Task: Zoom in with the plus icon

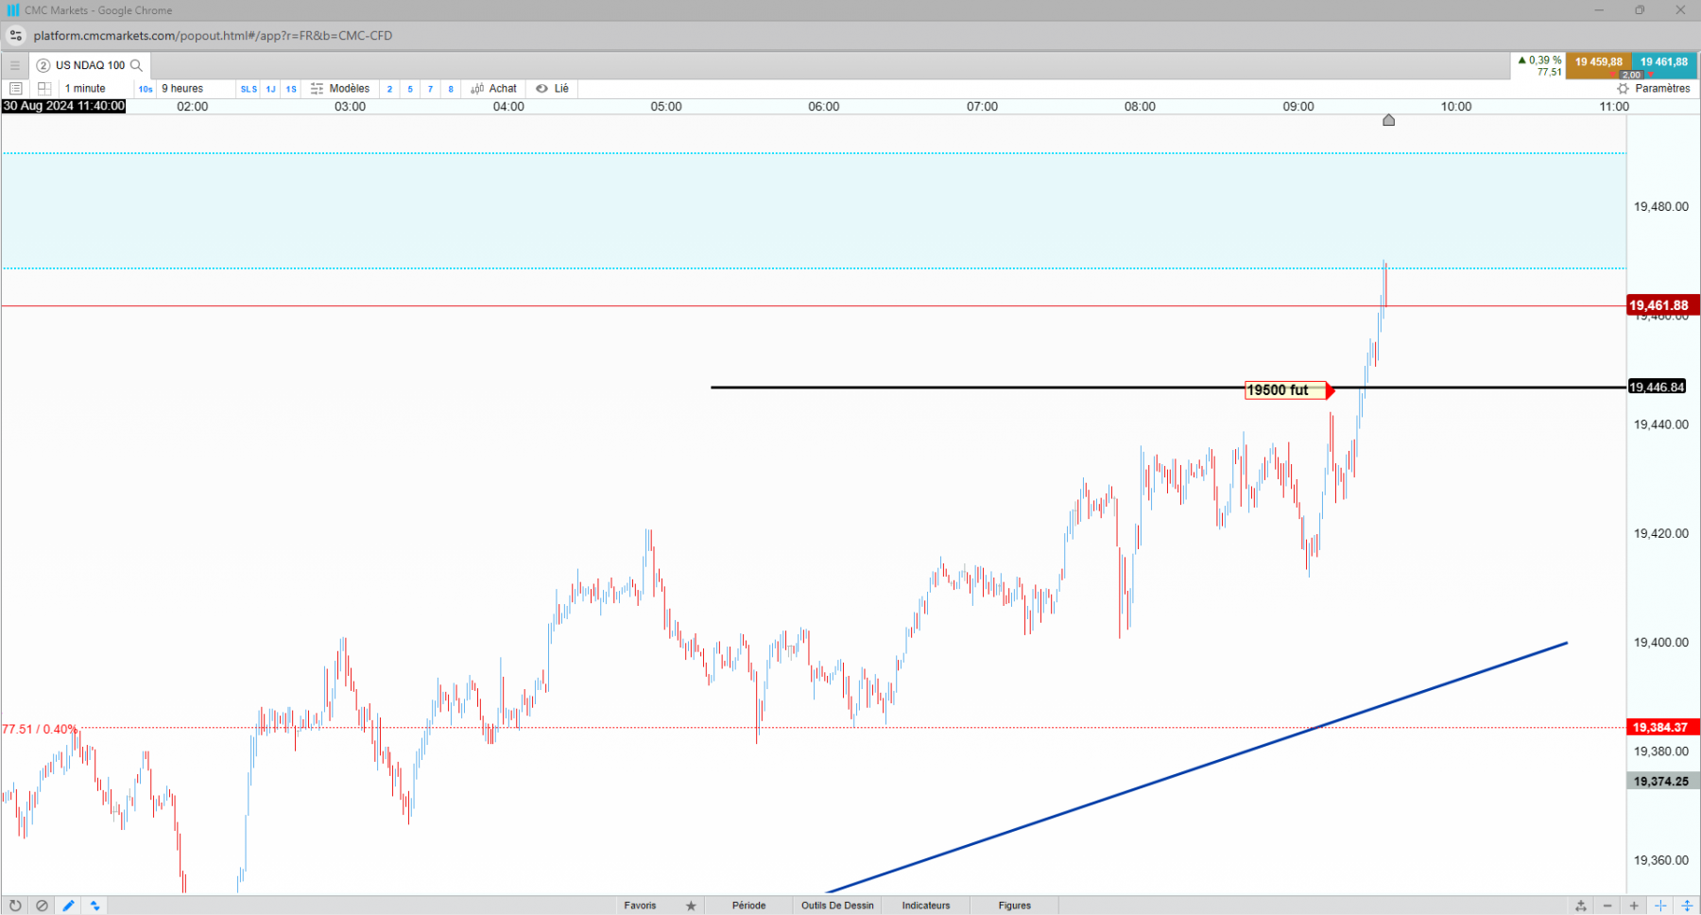Action: click(1634, 906)
